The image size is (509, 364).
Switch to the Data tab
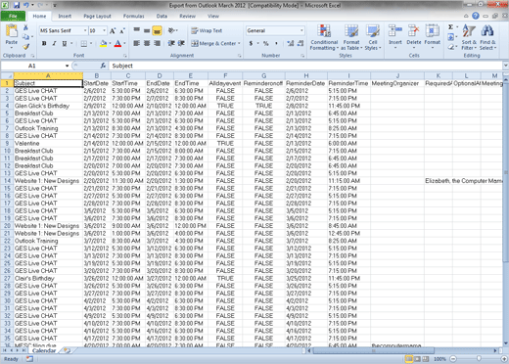[x=162, y=16]
